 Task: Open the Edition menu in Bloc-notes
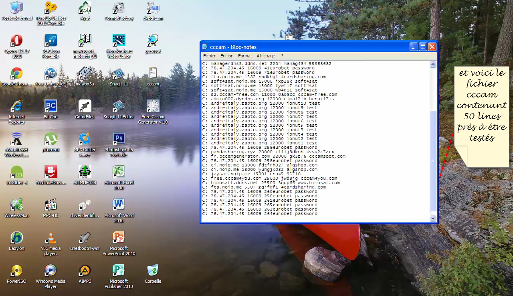tap(227, 56)
